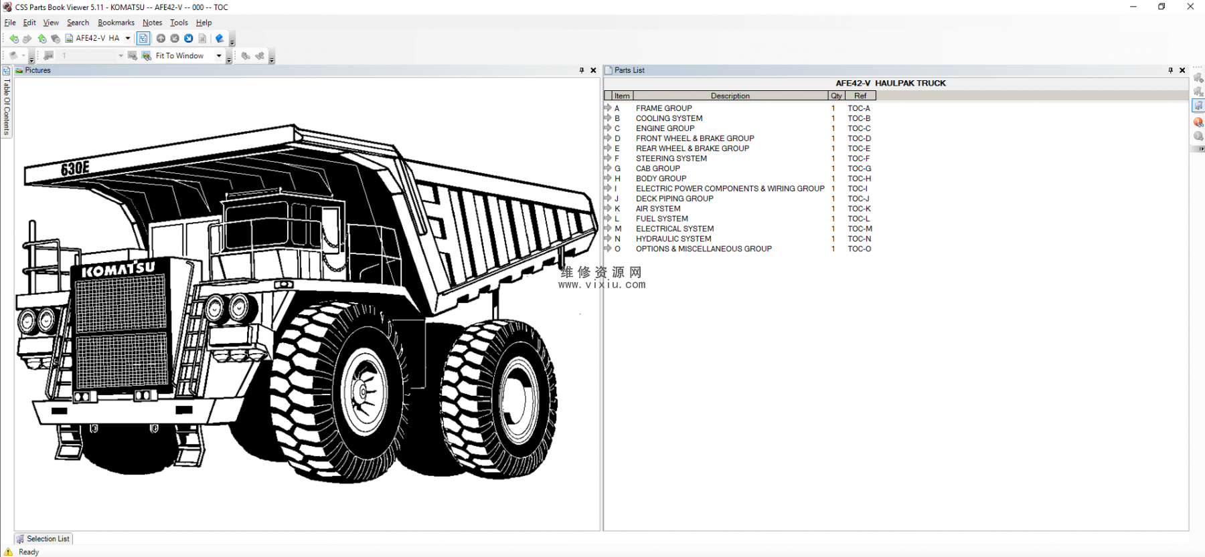Image resolution: width=1205 pixels, height=557 pixels.
Task: Click the warning icon in status bar
Action: click(x=9, y=552)
